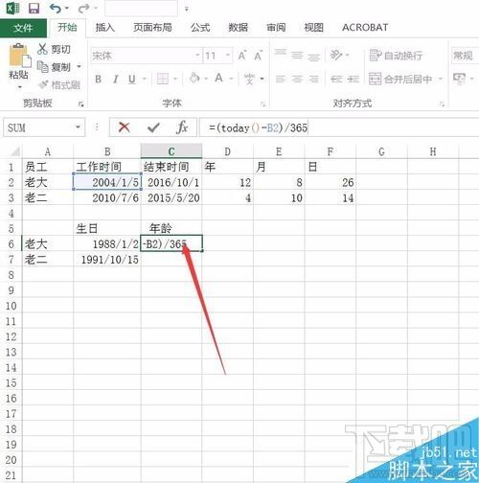This screenshot has height=483, width=479.
Task: Select cell with value 26
Action: [x=331, y=182]
